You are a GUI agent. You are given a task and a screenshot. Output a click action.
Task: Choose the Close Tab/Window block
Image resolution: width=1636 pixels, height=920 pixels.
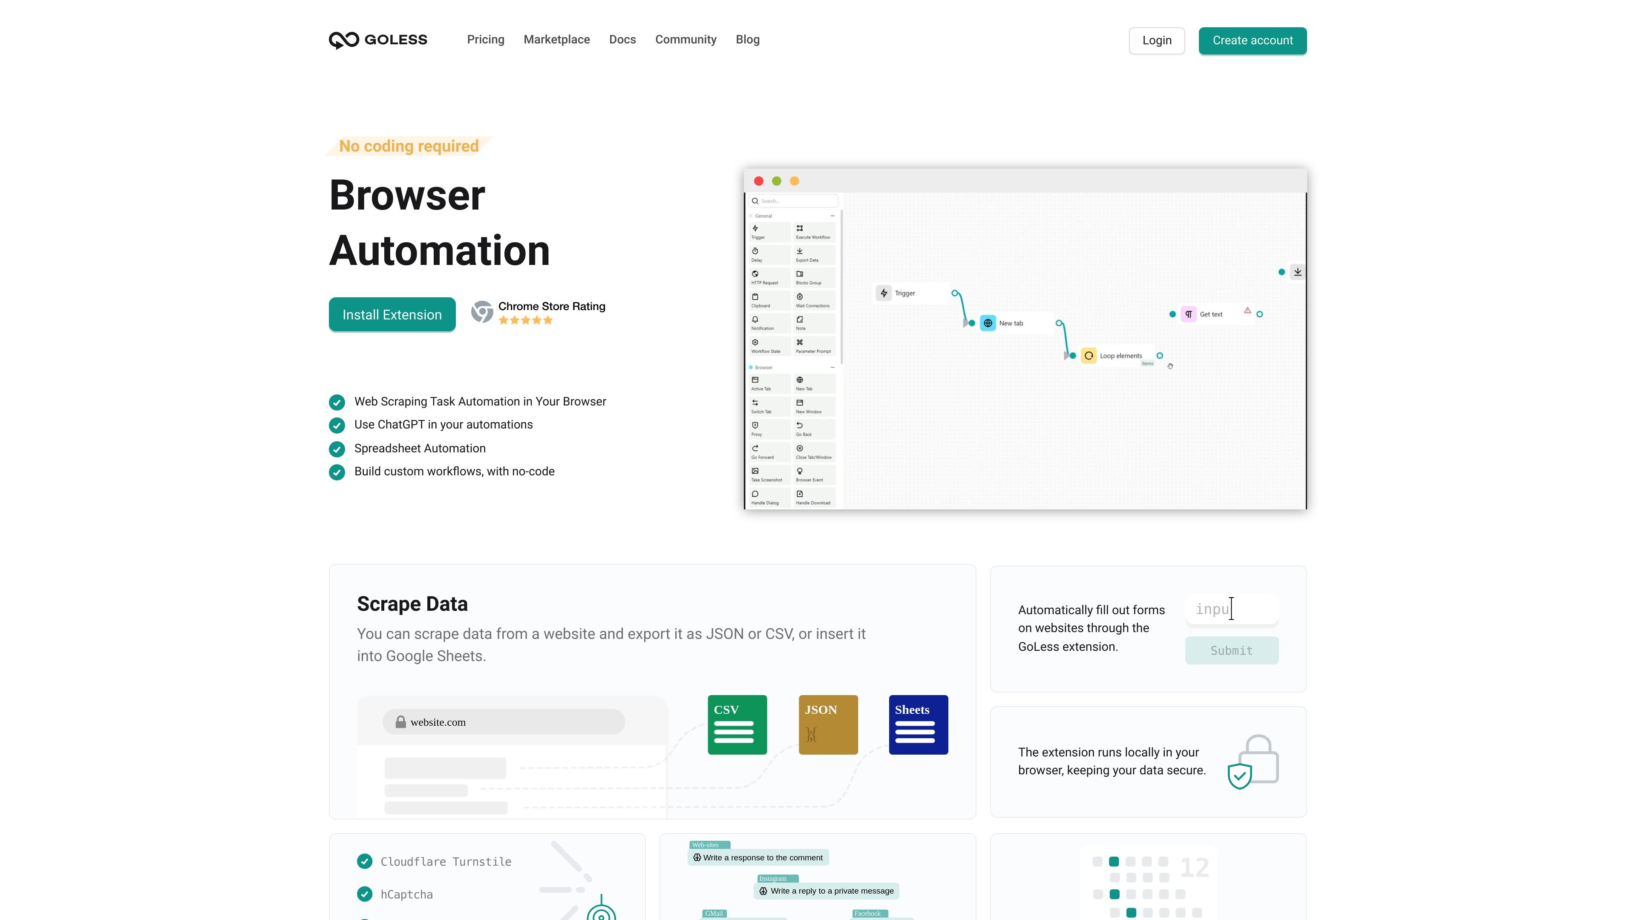click(x=814, y=452)
